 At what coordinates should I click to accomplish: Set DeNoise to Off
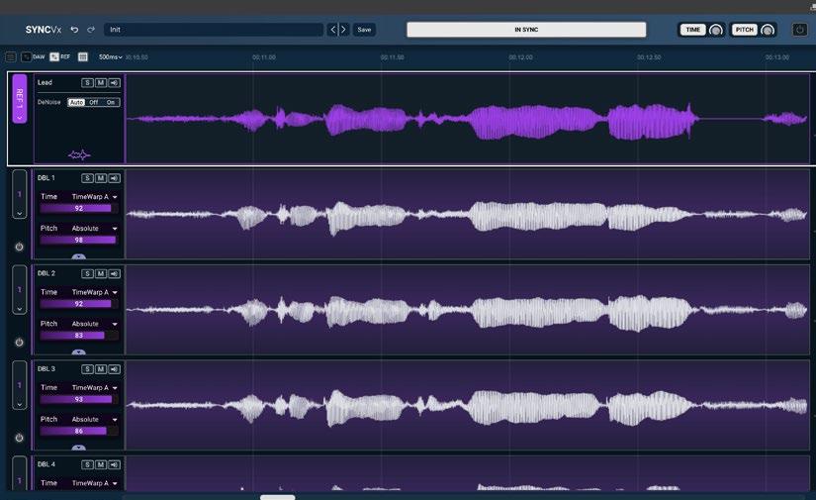[94, 102]
